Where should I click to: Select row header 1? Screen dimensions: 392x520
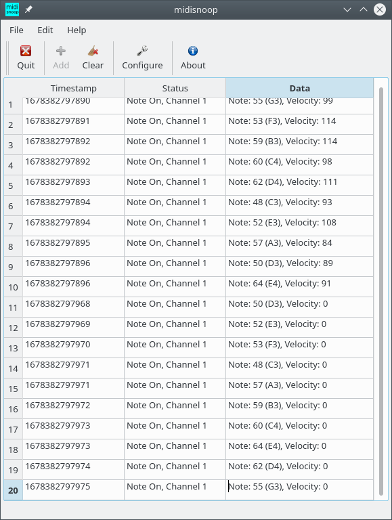click(x=14, y=105)
